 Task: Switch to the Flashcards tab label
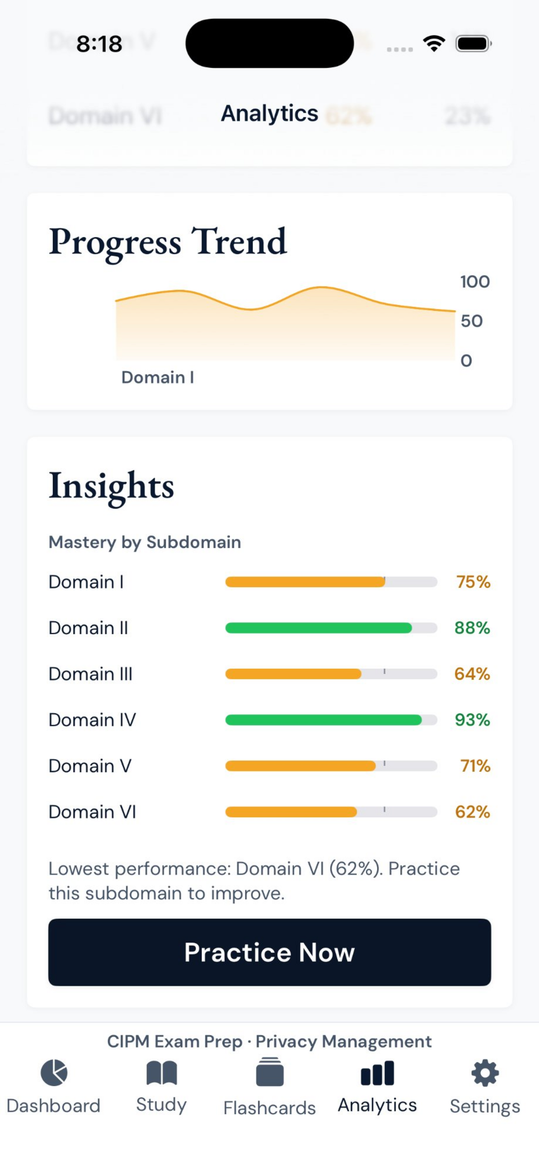click(269, 1108)
